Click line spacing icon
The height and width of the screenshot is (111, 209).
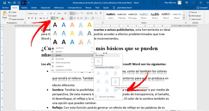(x=86, y=18)
